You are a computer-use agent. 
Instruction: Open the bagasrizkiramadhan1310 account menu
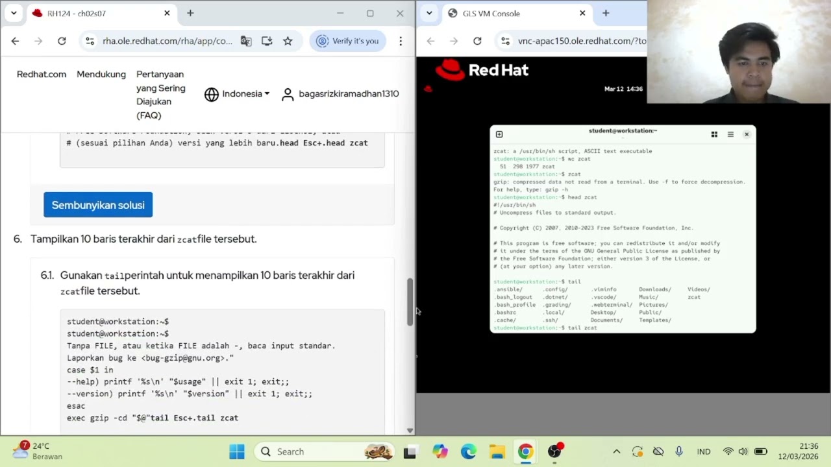point(340,94)
